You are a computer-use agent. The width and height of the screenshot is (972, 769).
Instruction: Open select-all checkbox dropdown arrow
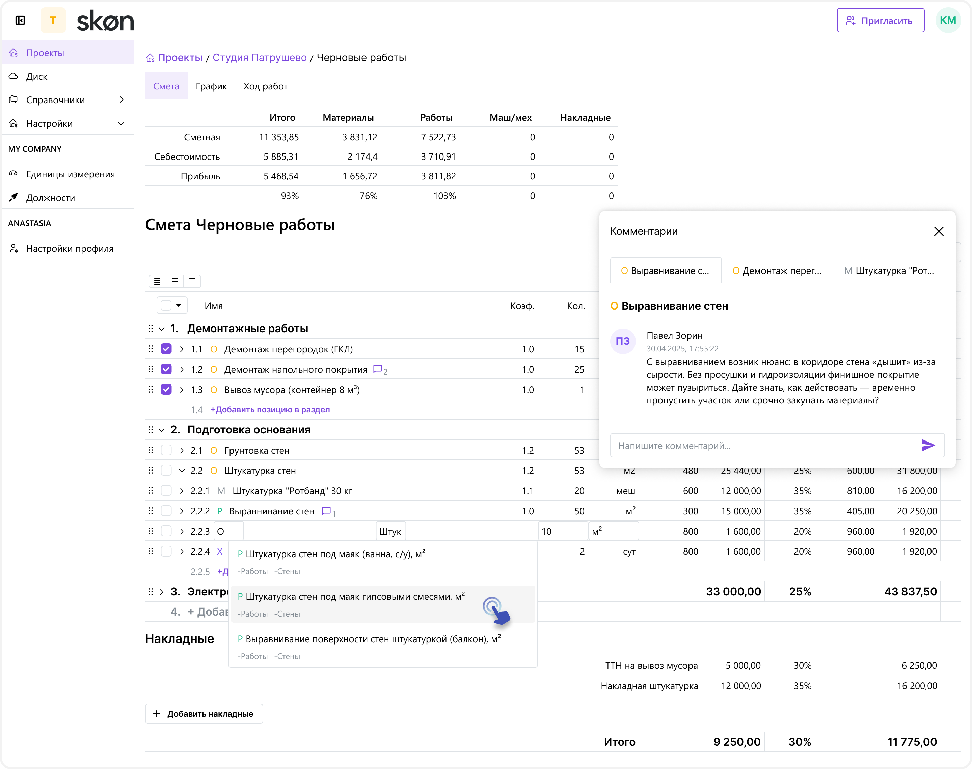179,305
